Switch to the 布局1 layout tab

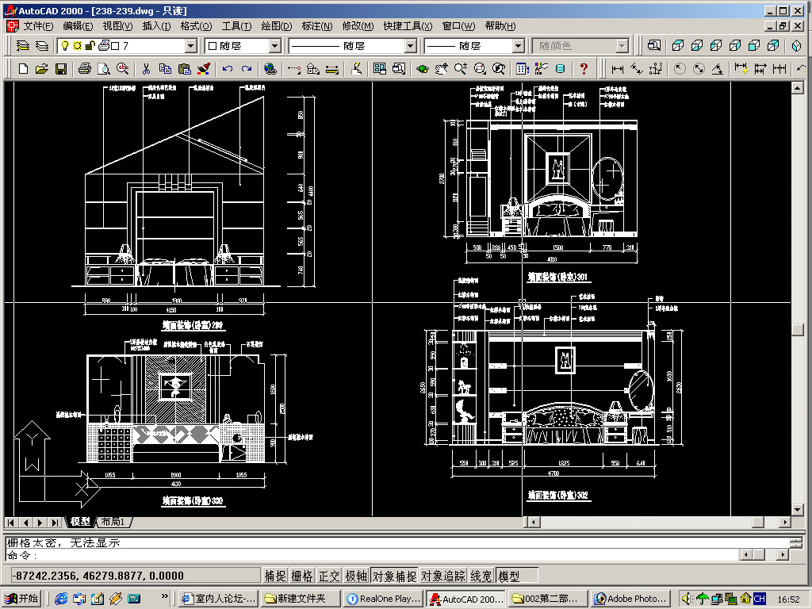[x=113, y=522]
